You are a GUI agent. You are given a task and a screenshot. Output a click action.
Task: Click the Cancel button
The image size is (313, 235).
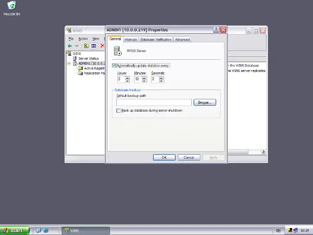pyautogui.click(x=189, y=158)
